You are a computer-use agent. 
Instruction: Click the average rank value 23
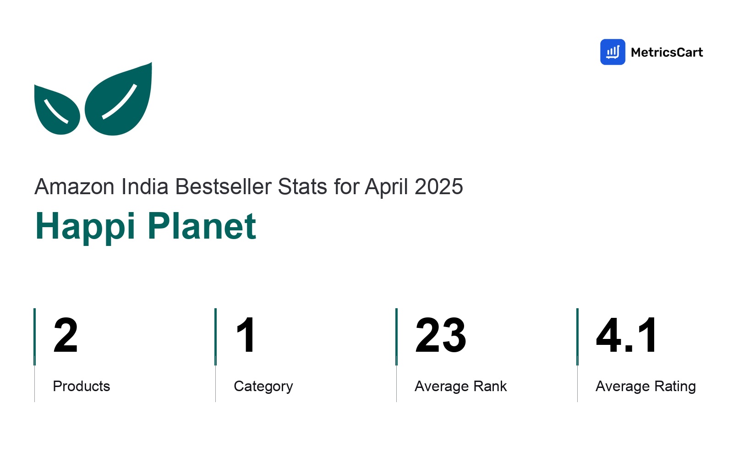tap(440, 335)
